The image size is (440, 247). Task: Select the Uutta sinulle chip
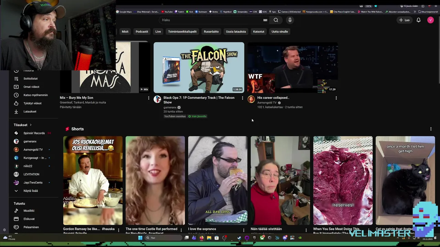280,32
